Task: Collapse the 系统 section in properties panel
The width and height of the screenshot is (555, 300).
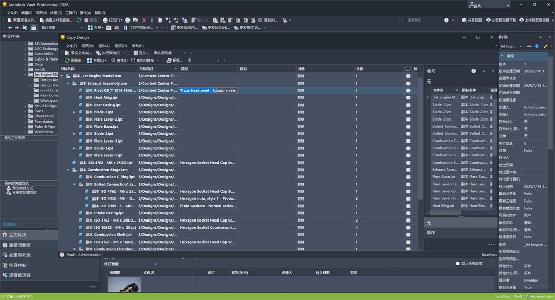Action: pyautogui.click(x=502, y=56)
